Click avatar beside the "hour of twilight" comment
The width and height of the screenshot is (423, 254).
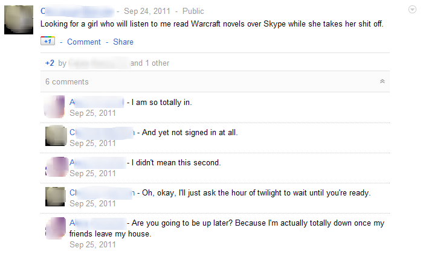55,196
